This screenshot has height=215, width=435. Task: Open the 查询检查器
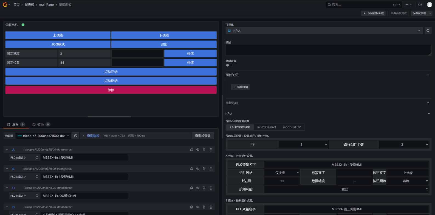coord(203,136)
